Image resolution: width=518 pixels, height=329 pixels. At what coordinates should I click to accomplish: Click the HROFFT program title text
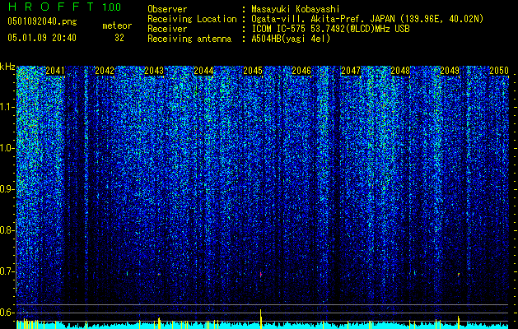[x=51, y=7]
